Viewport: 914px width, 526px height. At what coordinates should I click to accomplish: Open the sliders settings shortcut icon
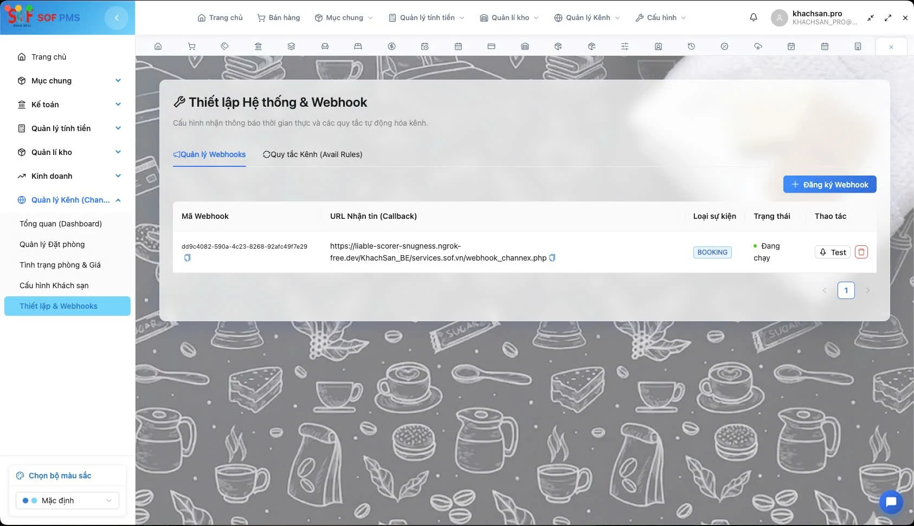coord(625,47)
